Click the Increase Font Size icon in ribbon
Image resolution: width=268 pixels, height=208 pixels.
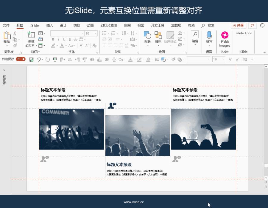81,45
